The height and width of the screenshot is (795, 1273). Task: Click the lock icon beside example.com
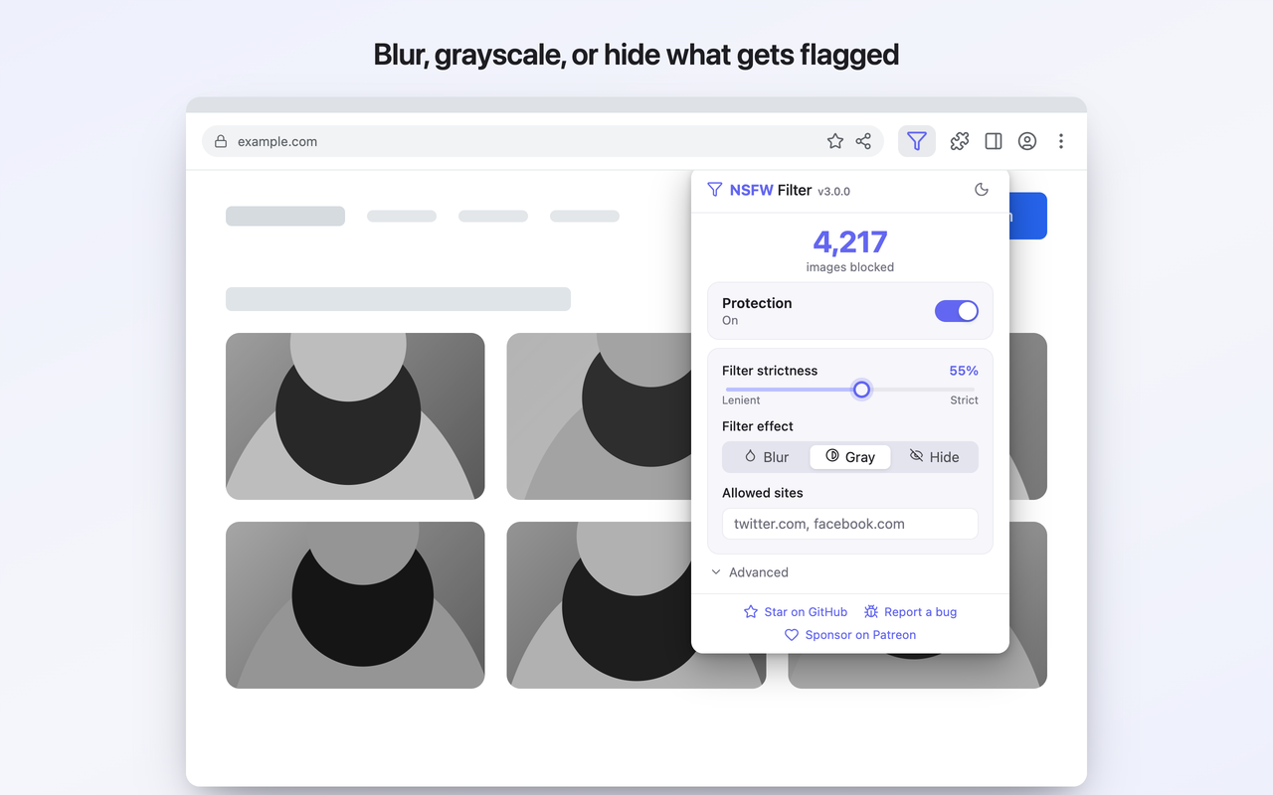click(221, 141)
